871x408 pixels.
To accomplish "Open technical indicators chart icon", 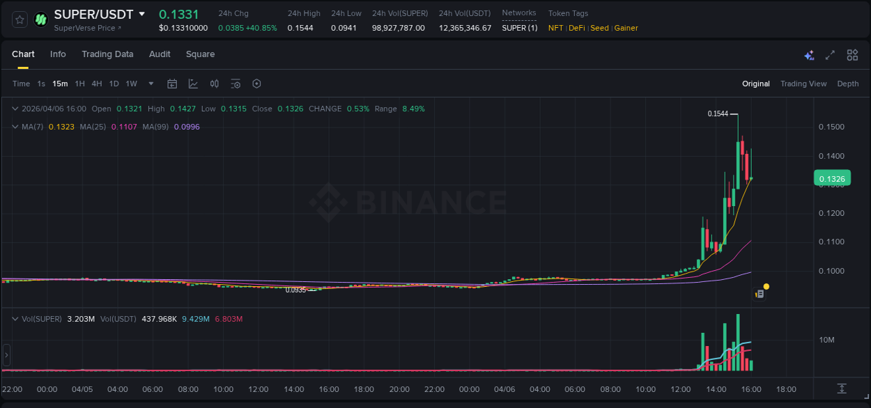I will 193,84.
